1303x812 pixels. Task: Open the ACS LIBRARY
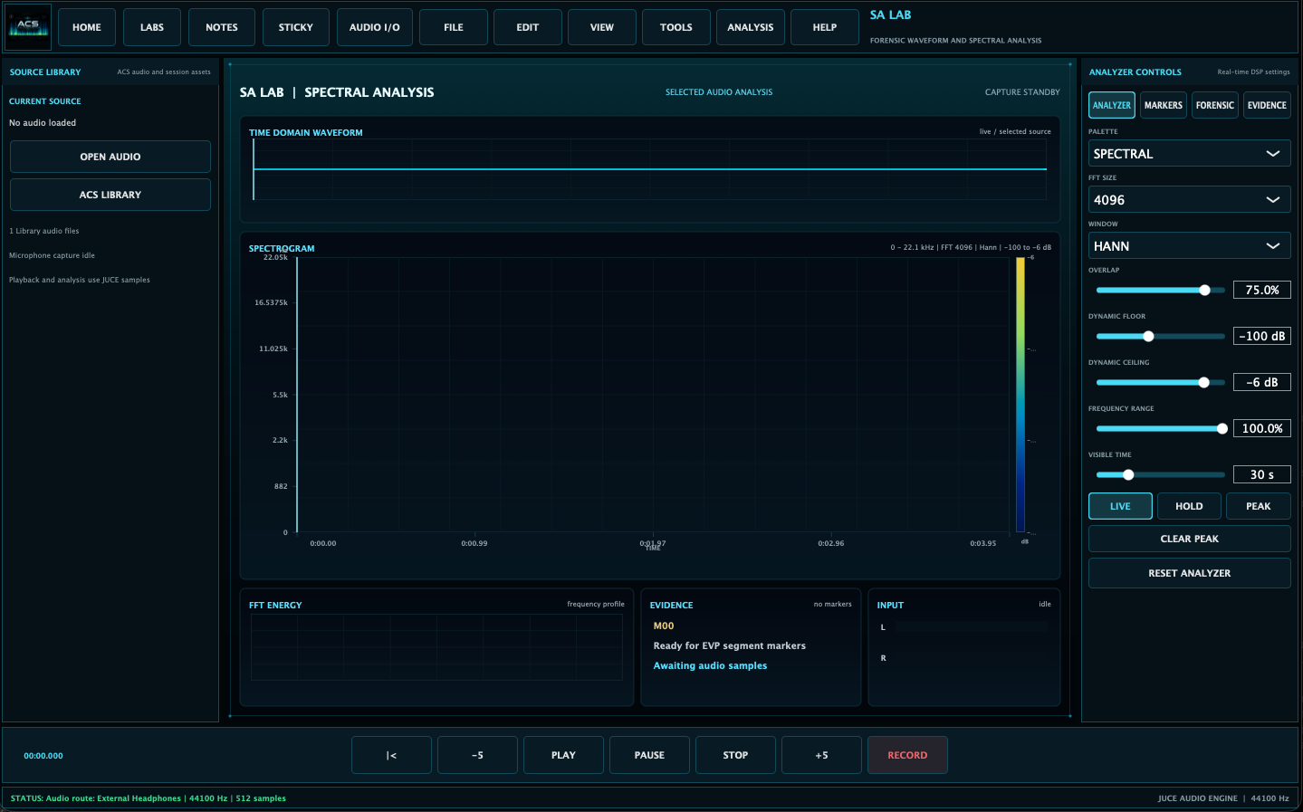(x=110, y=195)
